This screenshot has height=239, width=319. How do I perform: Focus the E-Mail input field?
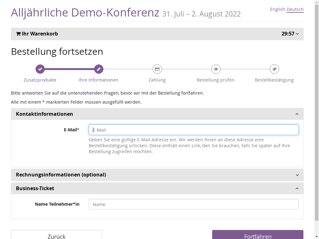point(193,130)
